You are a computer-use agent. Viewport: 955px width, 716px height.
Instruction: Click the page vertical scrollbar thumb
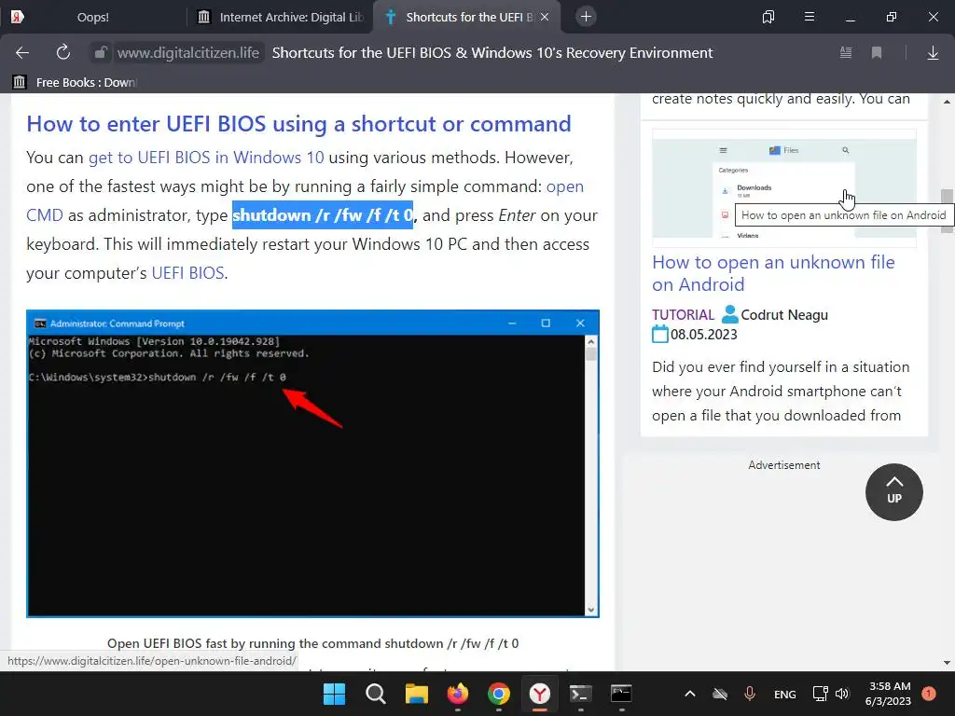coord(947,211)
